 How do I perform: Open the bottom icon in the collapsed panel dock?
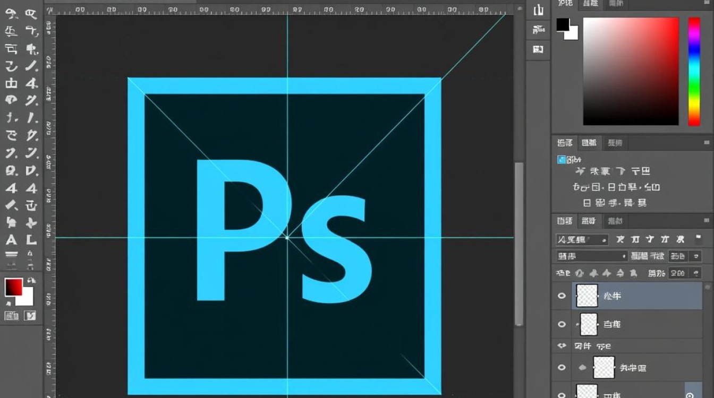[538, 49]
